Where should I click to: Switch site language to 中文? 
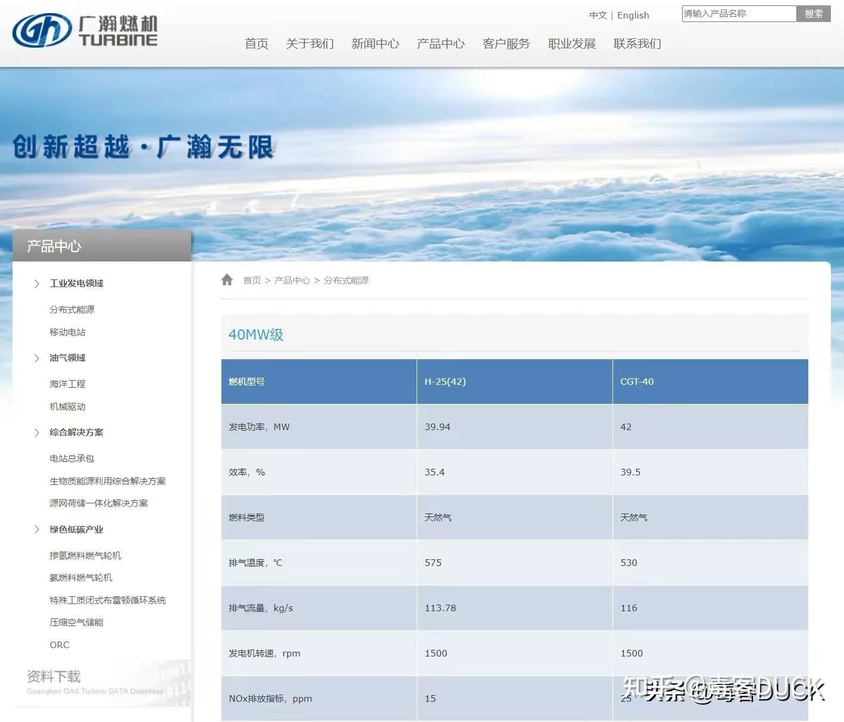pyautogui.click(x=598, y=15)
